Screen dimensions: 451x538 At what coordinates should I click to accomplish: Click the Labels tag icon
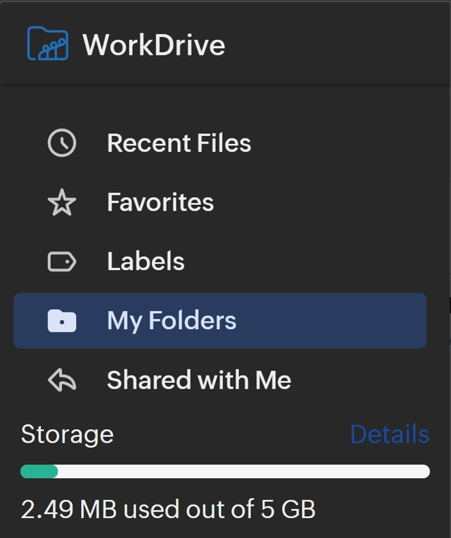[x=62, y=262]
